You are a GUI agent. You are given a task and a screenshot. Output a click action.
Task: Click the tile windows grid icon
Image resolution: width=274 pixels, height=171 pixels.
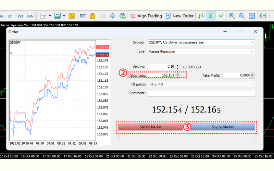pos(252,16)
